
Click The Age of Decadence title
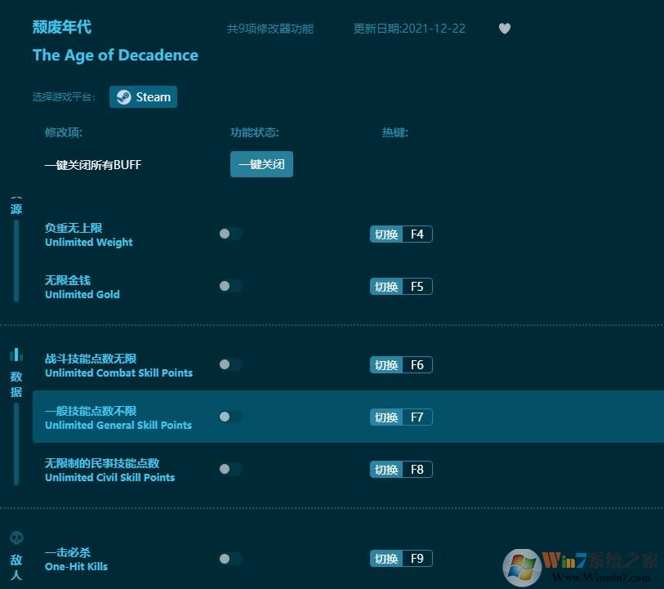coord(115,56)
